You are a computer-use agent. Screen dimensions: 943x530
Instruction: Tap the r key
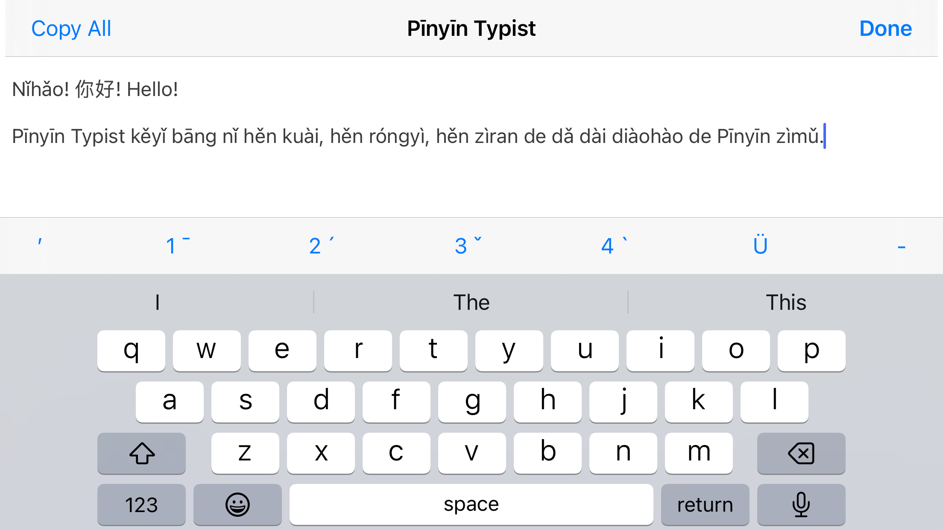pyautogui.click(x=358, y=351)
